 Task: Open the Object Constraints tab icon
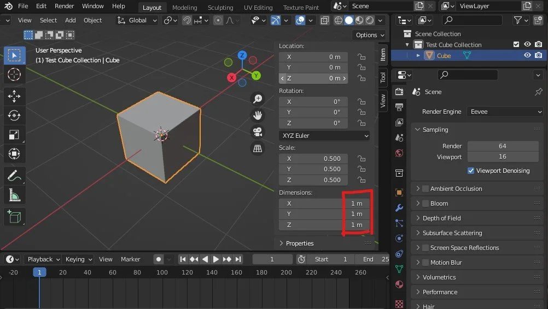399,254
